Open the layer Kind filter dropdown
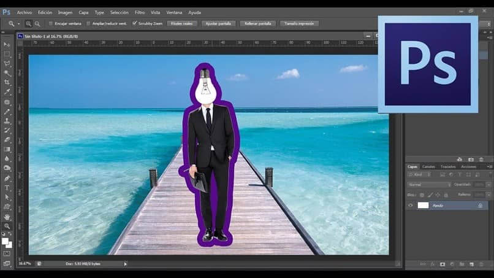 [419, 174]
